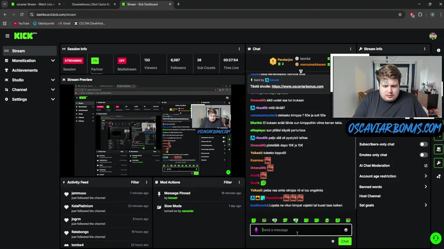
Task: Select the Stream - Kick Dashboard tab
Action: click(x=146, y=4)
